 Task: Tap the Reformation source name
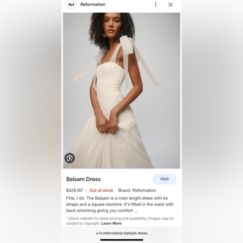coord(93,4)
